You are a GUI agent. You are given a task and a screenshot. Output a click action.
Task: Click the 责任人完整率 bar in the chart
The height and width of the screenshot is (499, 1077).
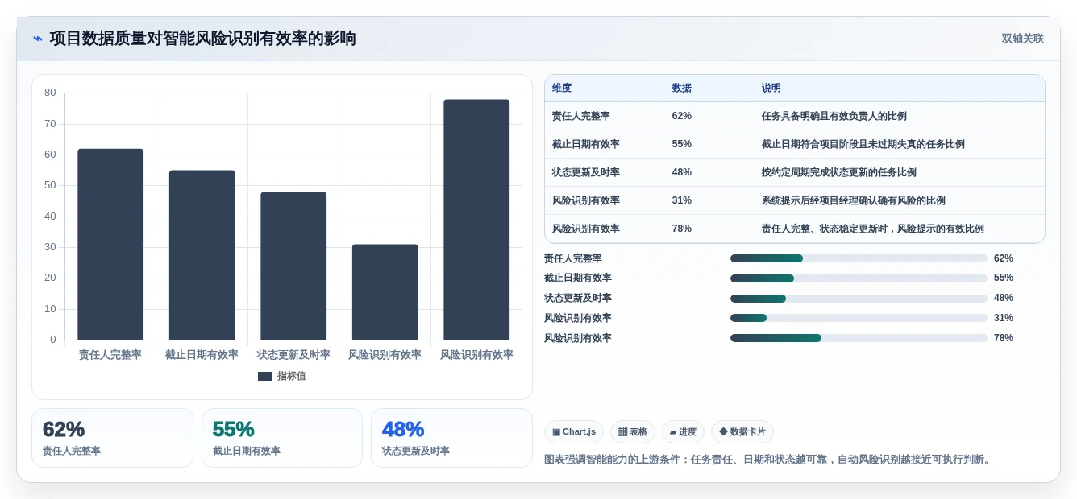[x=110, y=244]
